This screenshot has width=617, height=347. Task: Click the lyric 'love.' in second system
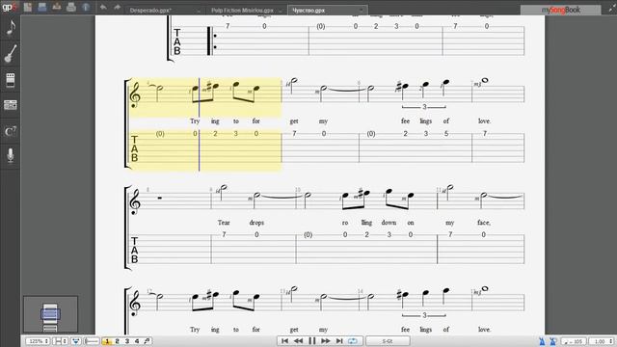point(484,121)
